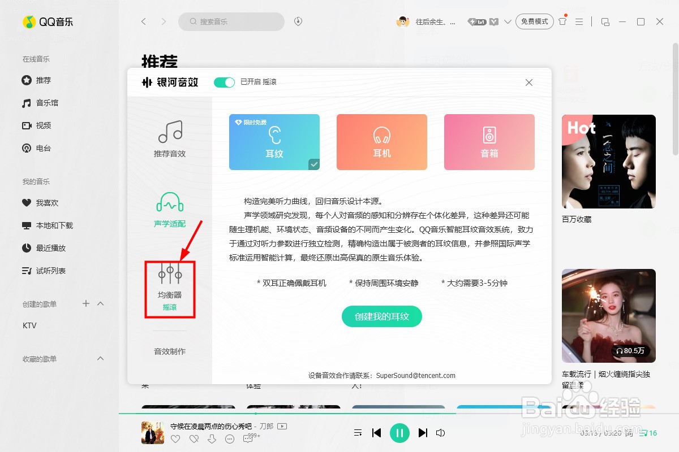Viewport: 679px width, 452px height.
Task: Open the lyrics 词 button
Action: click(629, 433)
